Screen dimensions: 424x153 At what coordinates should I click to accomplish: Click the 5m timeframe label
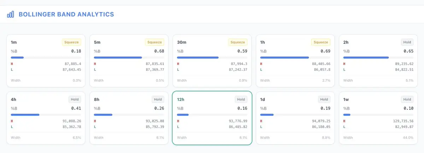pyautogui.click(x=97, y=42)
